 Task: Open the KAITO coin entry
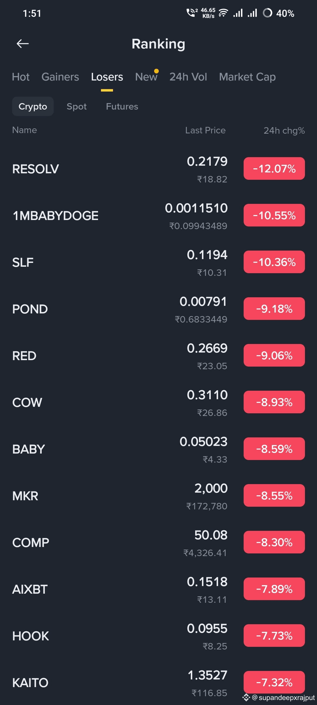pos(158,683)
